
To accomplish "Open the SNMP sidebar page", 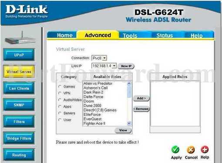I will tap(19, 105).
